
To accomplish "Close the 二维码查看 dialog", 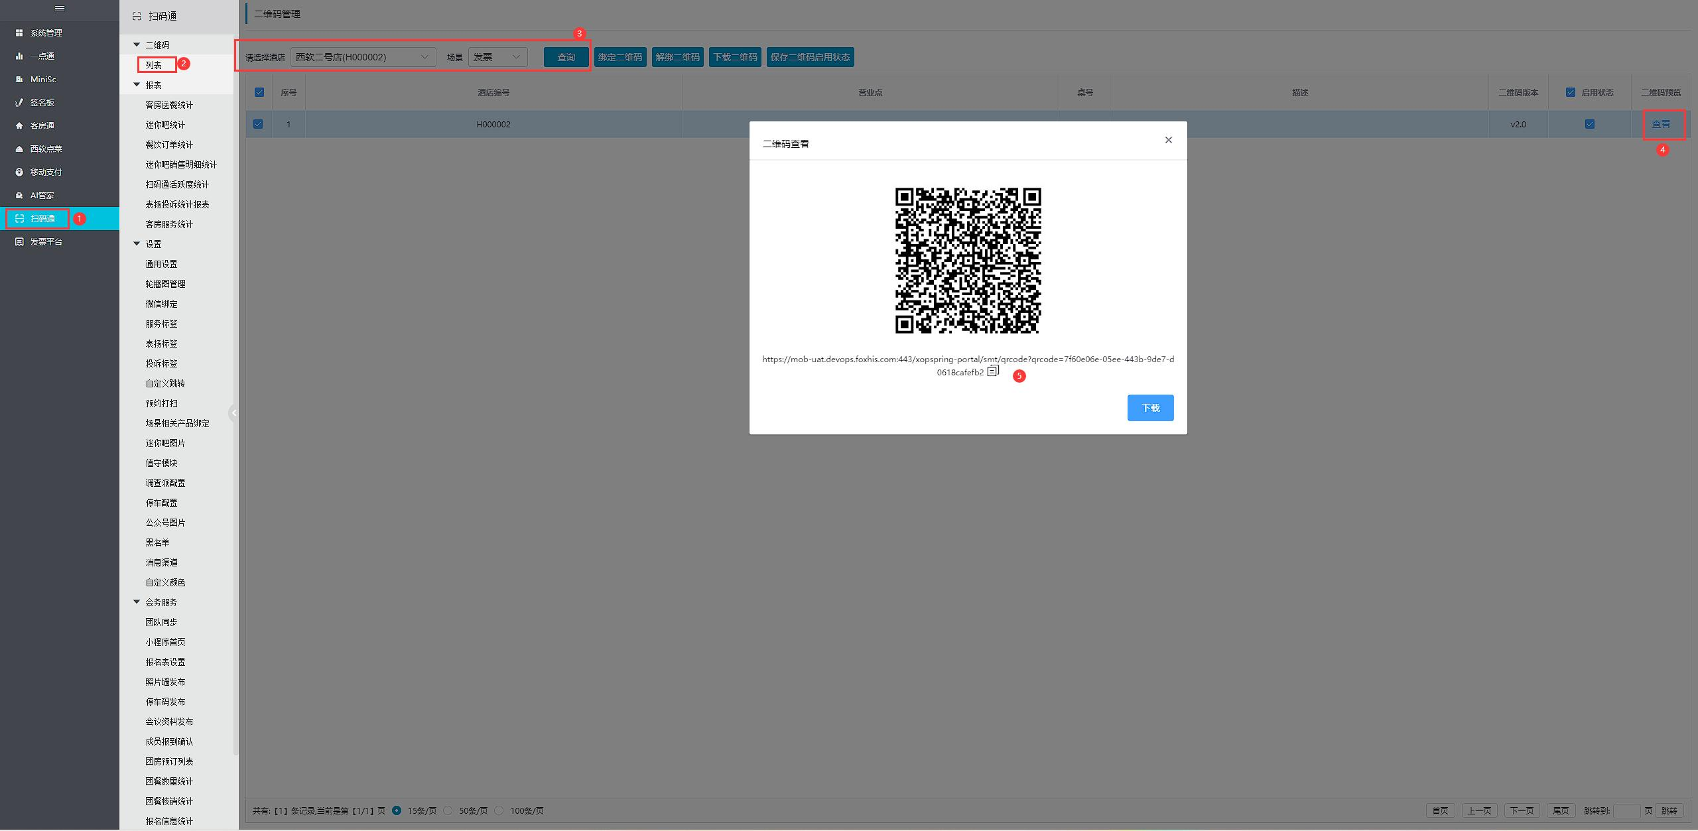I will pyautogui.click(x=1169, y=140).
